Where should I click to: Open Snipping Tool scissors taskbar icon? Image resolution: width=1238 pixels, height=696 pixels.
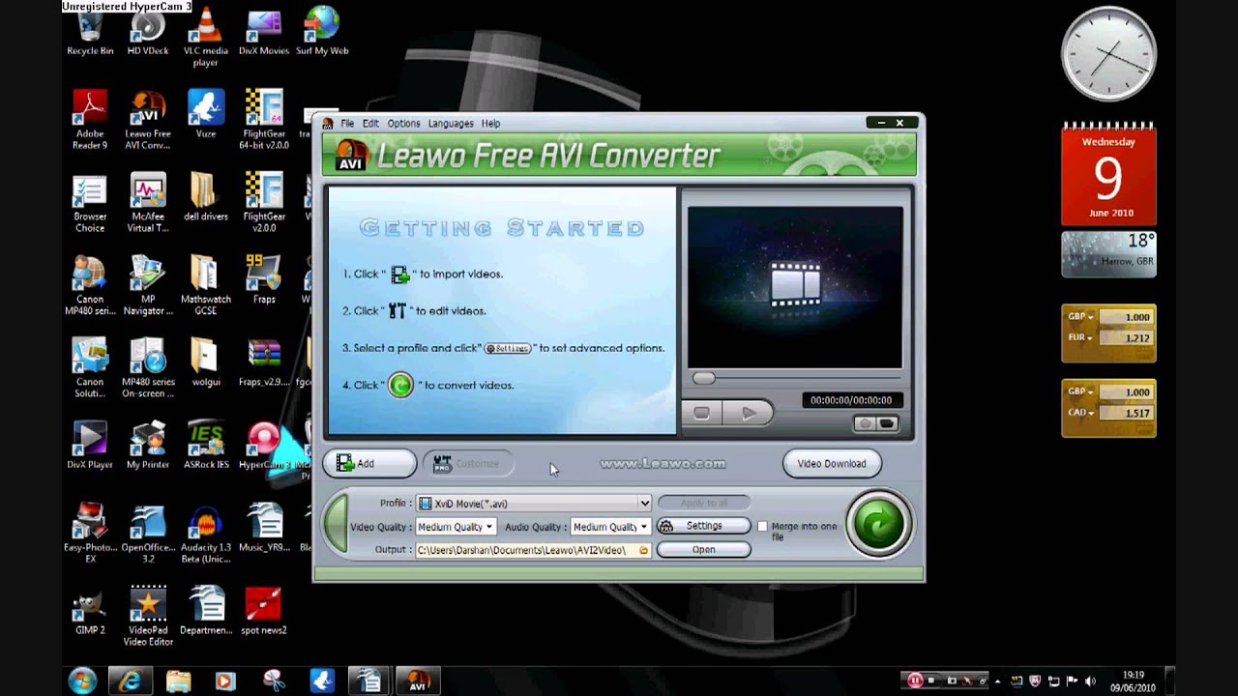(274, 681)
